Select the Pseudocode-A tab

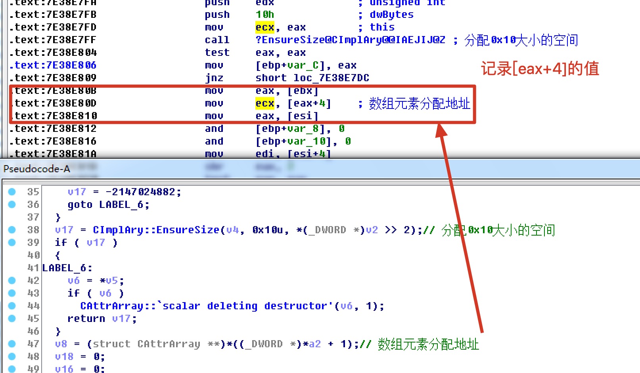tap(36, 169)
